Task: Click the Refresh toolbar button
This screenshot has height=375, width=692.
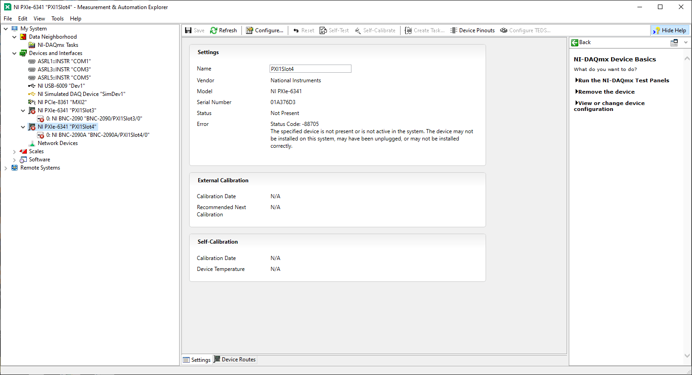Action: click(x=223, y=30)
